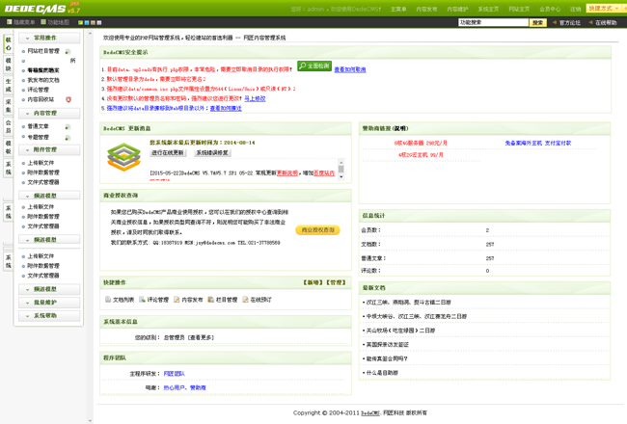Open latest document 什么是自助游
627x424 pixels.
pos(382,373)
